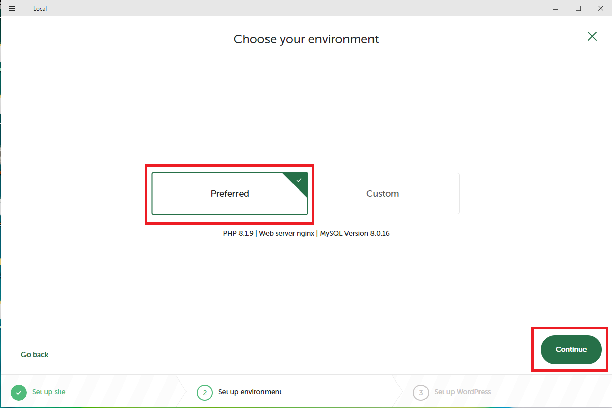
Task: Select the Custom environment option
Action: coord(383,194)
